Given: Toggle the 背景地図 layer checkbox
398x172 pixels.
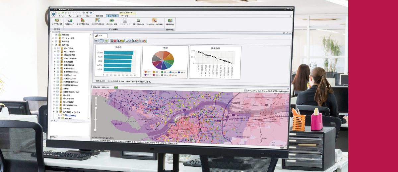Looking at the screenshot, I should (x=56, y=35).
